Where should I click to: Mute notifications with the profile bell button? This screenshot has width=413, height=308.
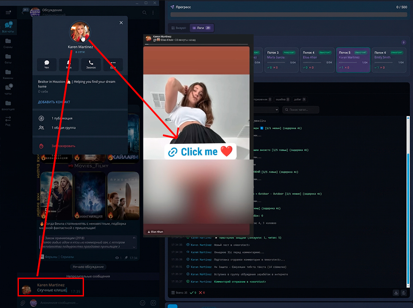[x=69, y=64]
